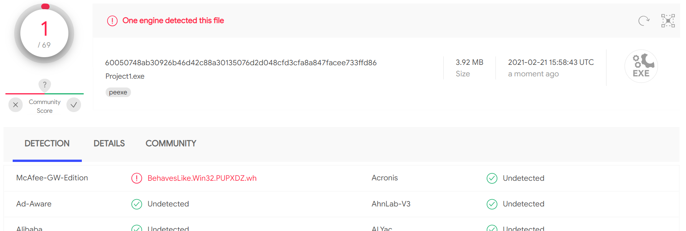Click Ad-Aware green undetected check icon

(x=137, y=204)
